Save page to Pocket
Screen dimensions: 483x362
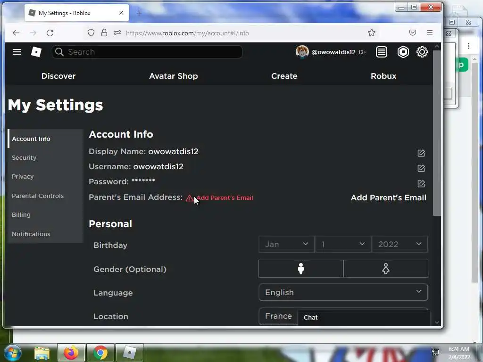click(413, 33)
